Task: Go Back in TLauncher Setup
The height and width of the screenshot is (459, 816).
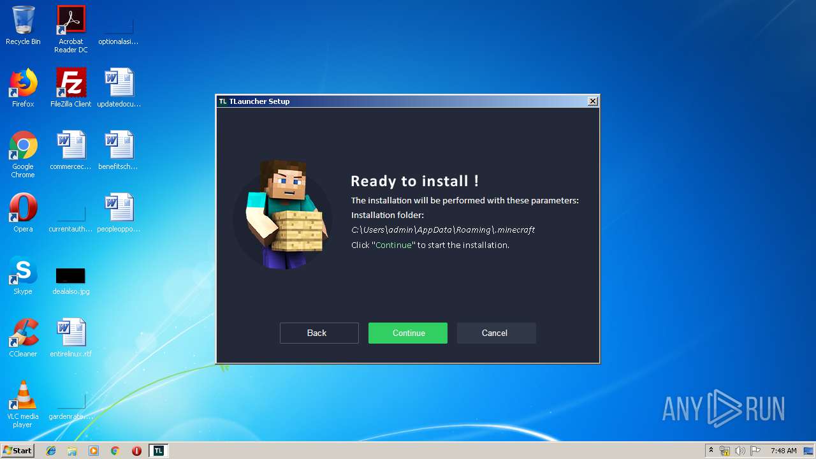Action: click(x=319, y=333)
